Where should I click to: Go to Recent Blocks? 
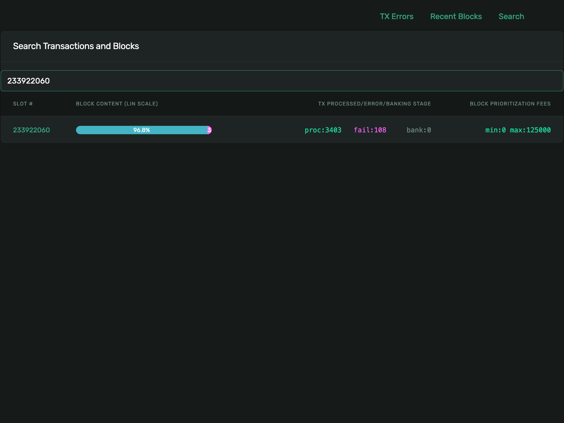tap(456, 16)
